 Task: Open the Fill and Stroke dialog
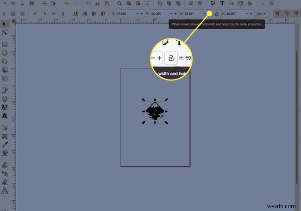point(213,3)
